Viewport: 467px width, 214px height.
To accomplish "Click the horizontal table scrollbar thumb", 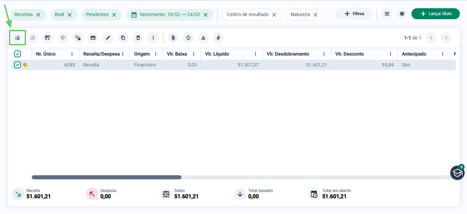I will 106,177.
